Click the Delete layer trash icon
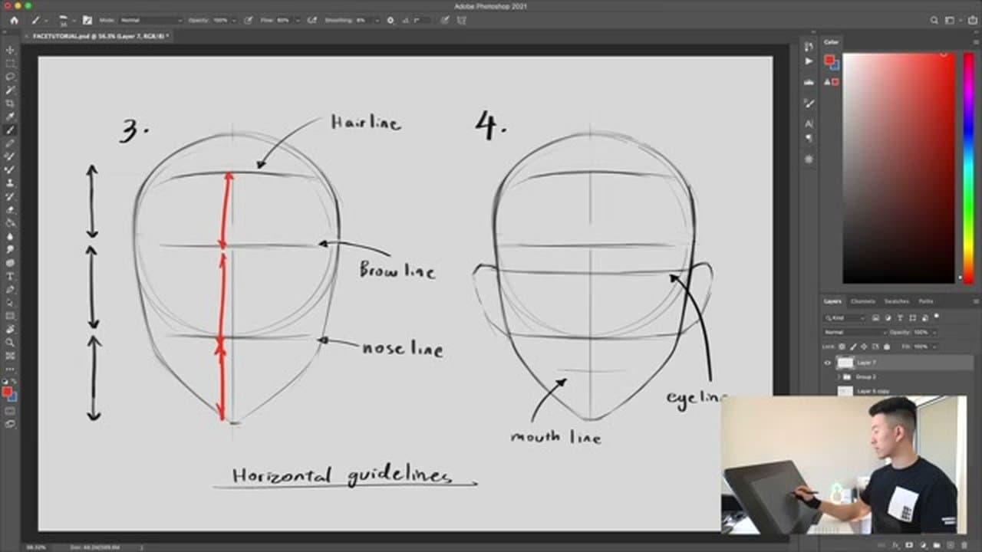The width and height of the screenshot is (982, 552). (964, 545)
